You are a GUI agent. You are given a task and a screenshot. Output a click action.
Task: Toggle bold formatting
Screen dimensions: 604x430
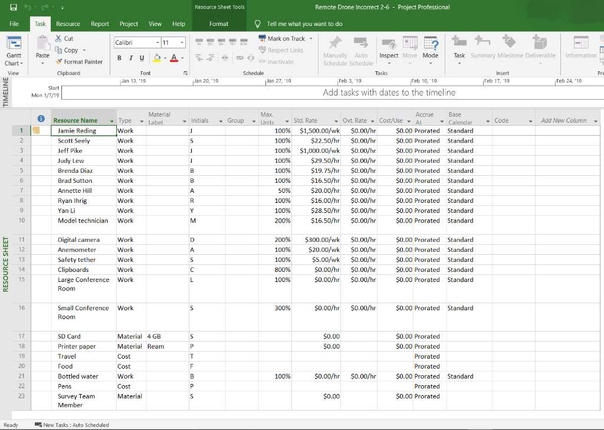[119, 57]
